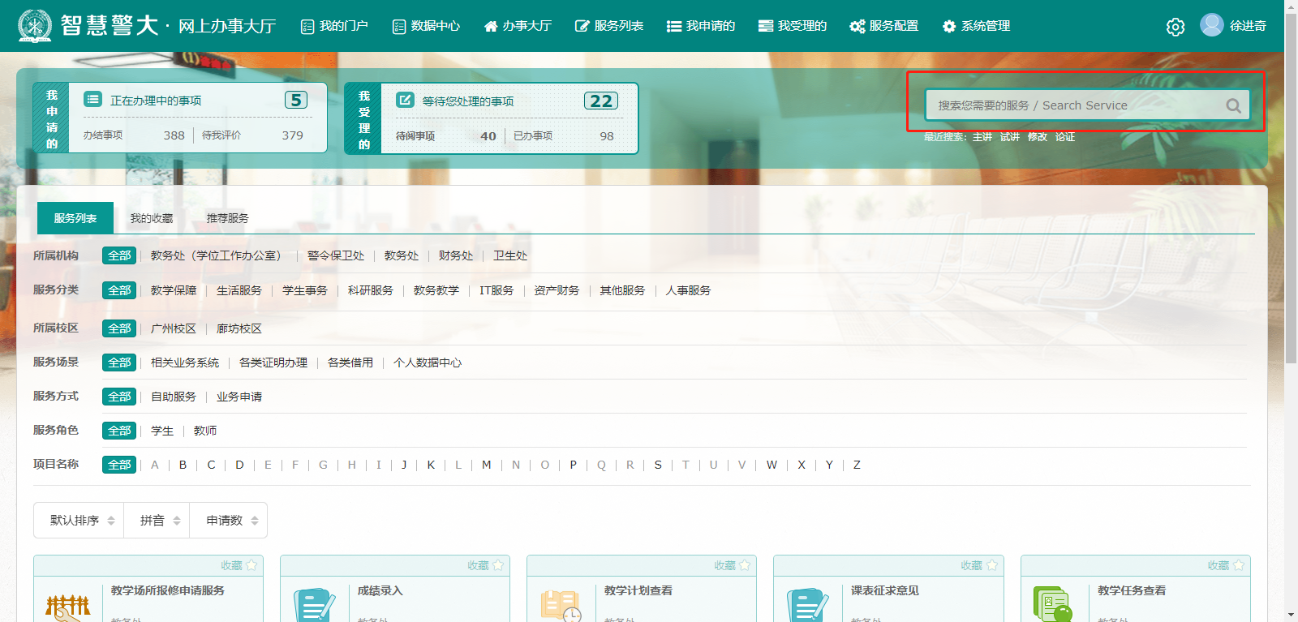Viewport: 1298px width, 622px height.
Task: Sort services by 拼音
Action: pyautogui.click(x=157, y=521)
